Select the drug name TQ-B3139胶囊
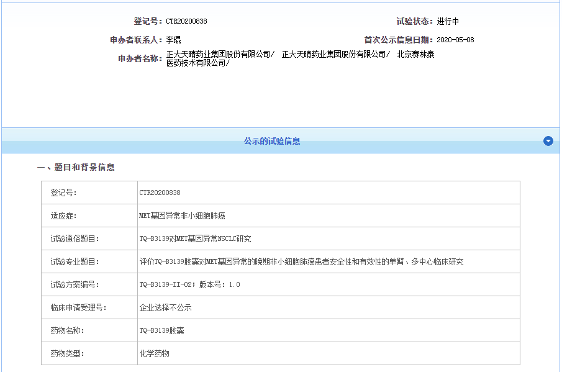Viewport: 562px width, 372px height. 161,330
